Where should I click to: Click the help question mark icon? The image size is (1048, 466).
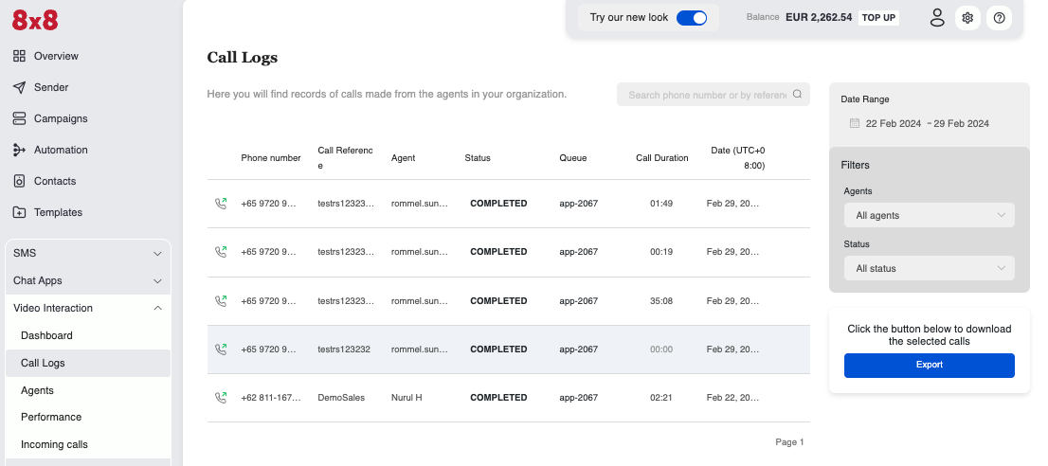click(x=999, y=17)
